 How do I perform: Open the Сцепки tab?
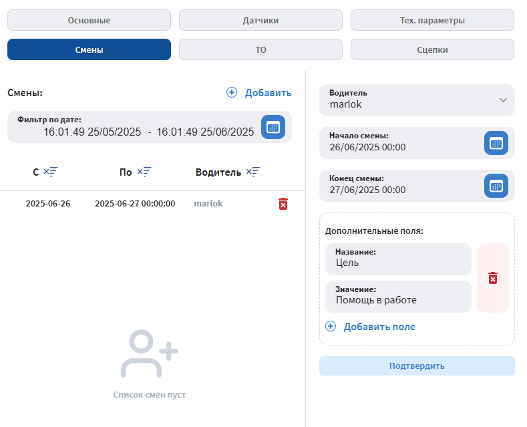click(432, 49)
